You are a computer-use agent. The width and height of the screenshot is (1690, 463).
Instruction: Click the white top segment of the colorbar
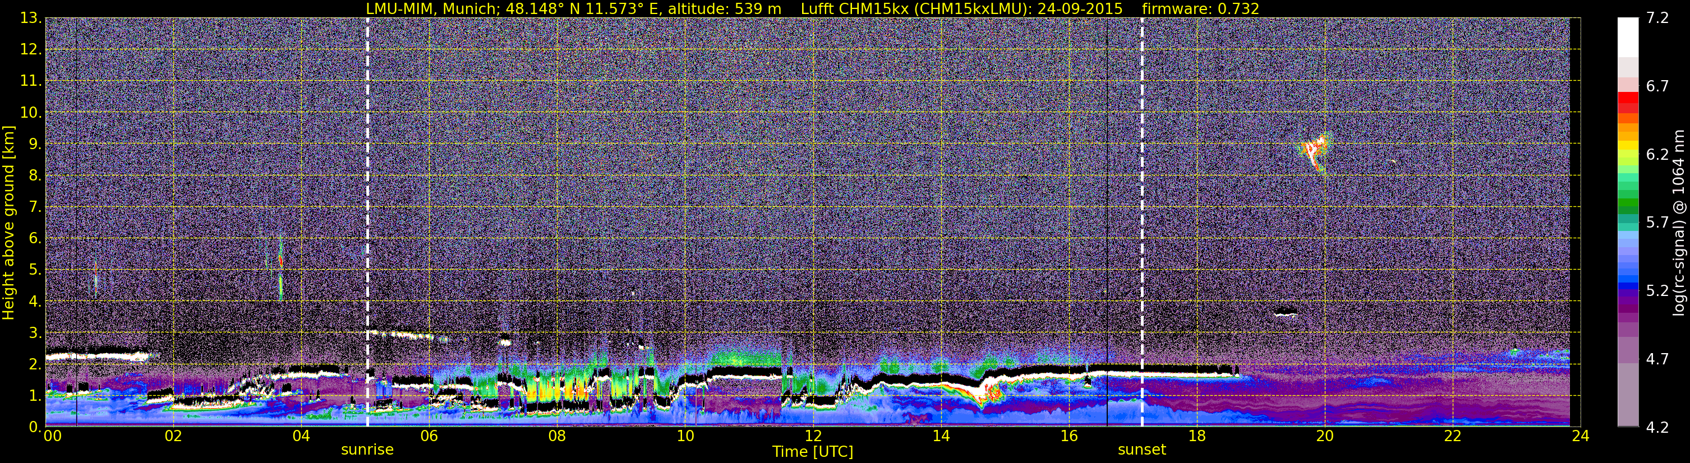click(1628, 37)
